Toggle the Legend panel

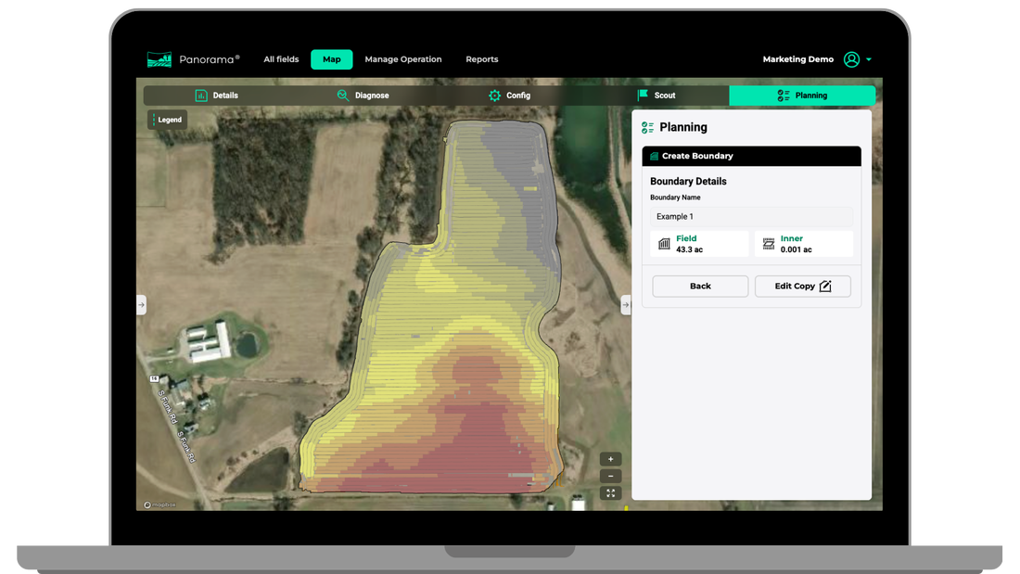point(168,120)
